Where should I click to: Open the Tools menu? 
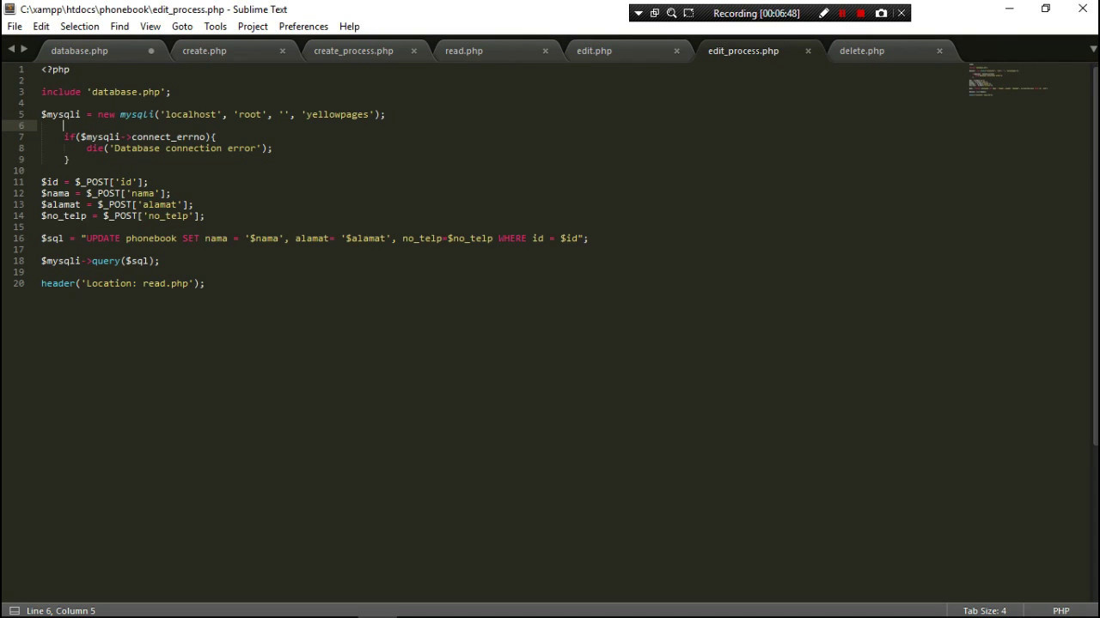[x=216, y=27]
